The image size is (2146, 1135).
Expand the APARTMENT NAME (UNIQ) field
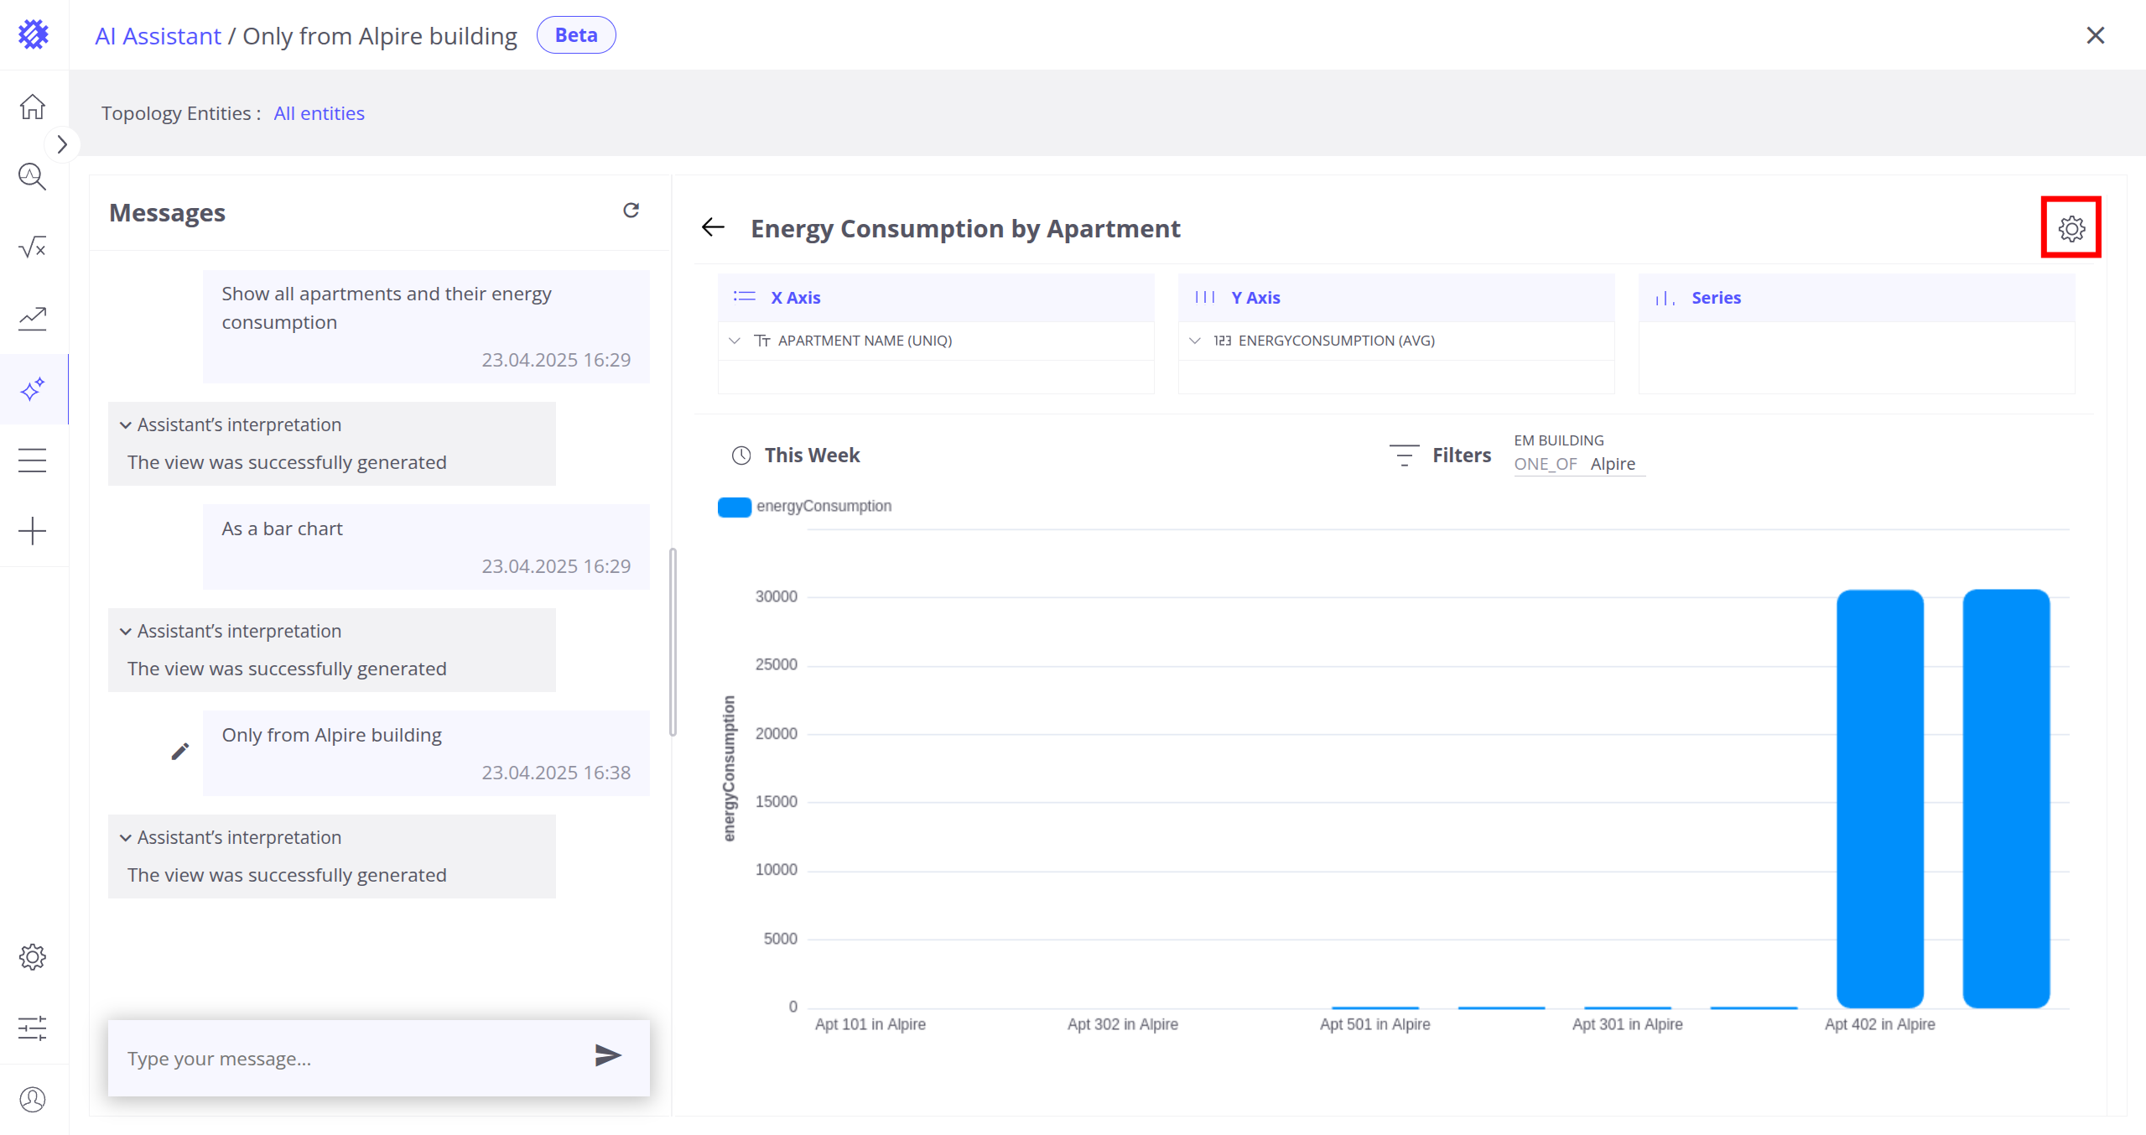(735, 341)
